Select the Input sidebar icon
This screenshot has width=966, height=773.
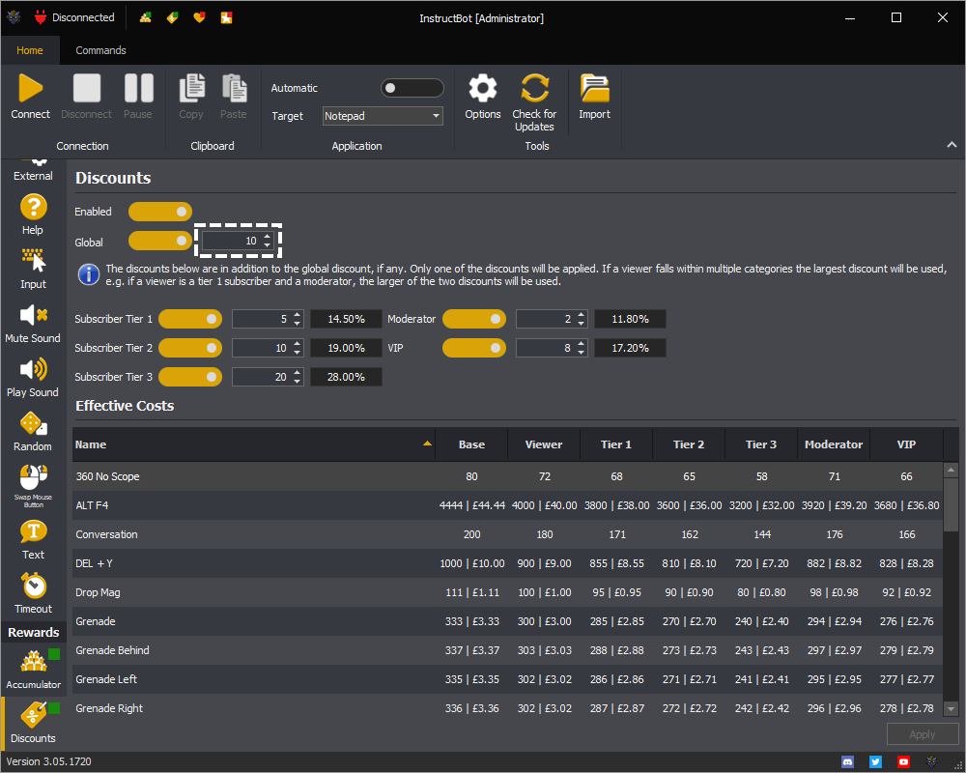click(x=33, y=261)
